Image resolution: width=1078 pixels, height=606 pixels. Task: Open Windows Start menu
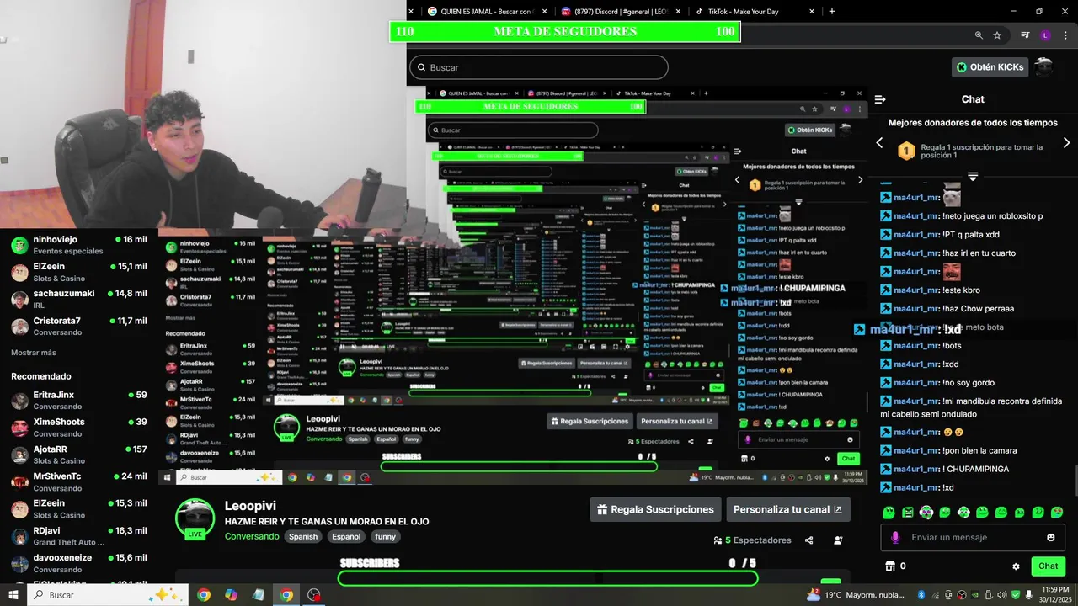tap(13, 595)
